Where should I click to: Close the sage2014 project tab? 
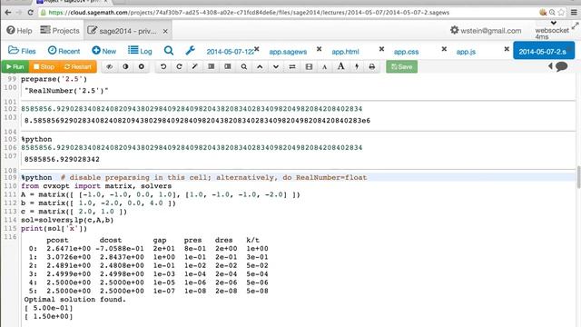tap(165, 31)
